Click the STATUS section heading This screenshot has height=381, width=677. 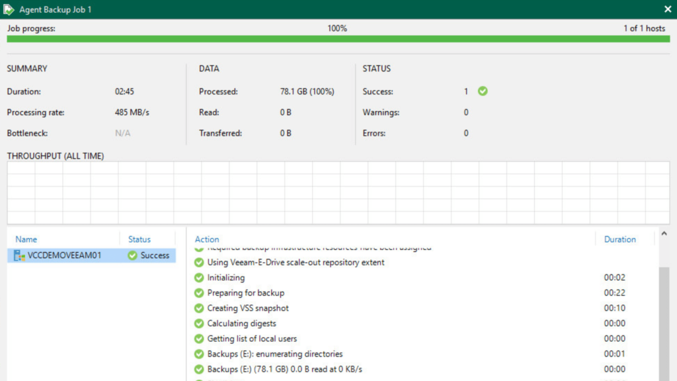(376, 69)
